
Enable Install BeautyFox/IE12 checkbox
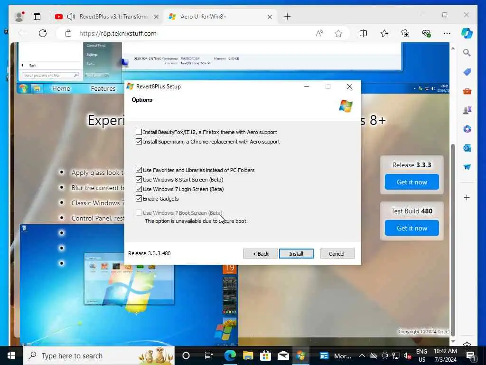pyautogui.click(x=139, y=132)
